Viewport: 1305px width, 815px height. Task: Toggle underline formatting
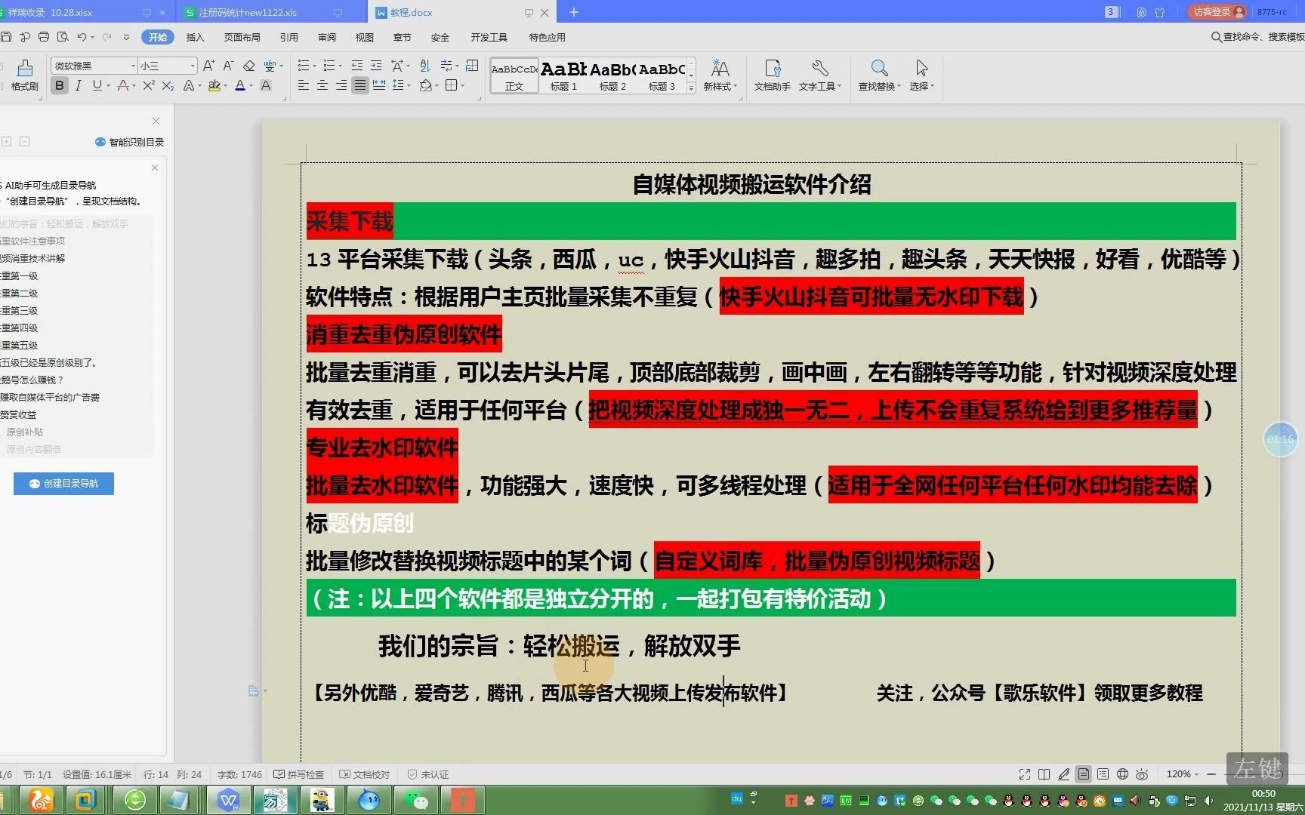pyautogui.click(x=97, y=86)
